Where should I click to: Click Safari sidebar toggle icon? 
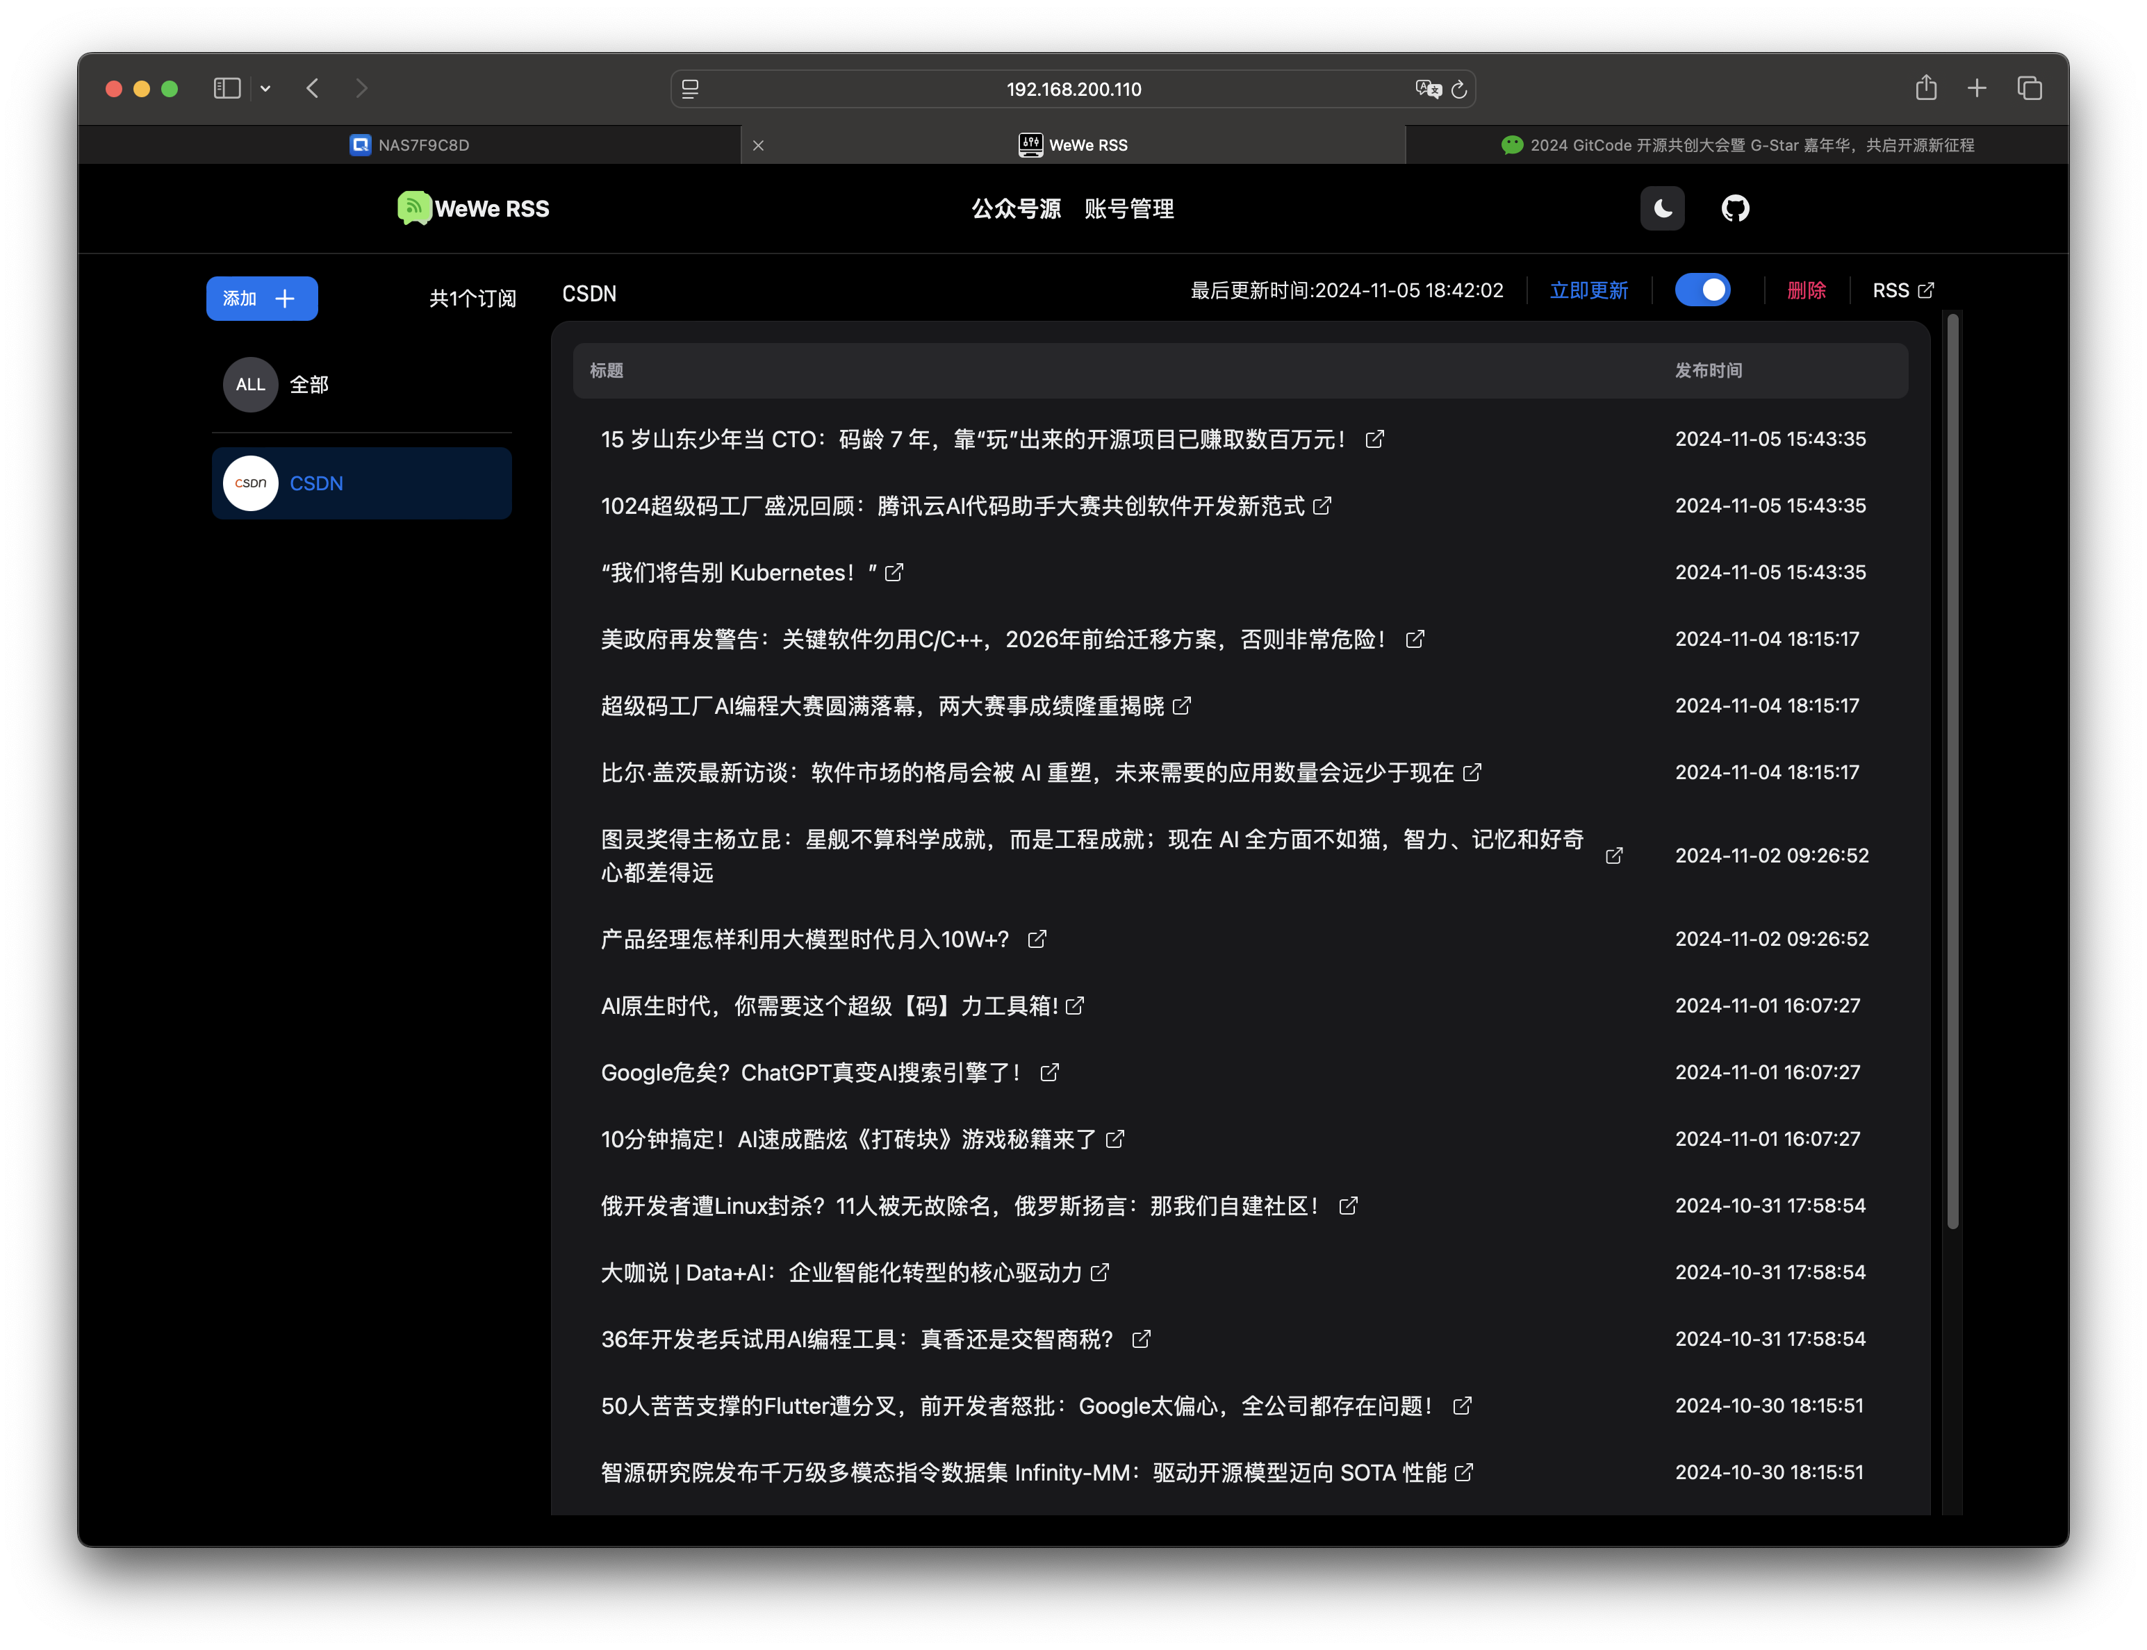[227, 88]
